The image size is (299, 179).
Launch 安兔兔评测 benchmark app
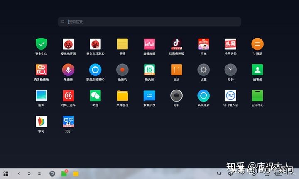68,44
